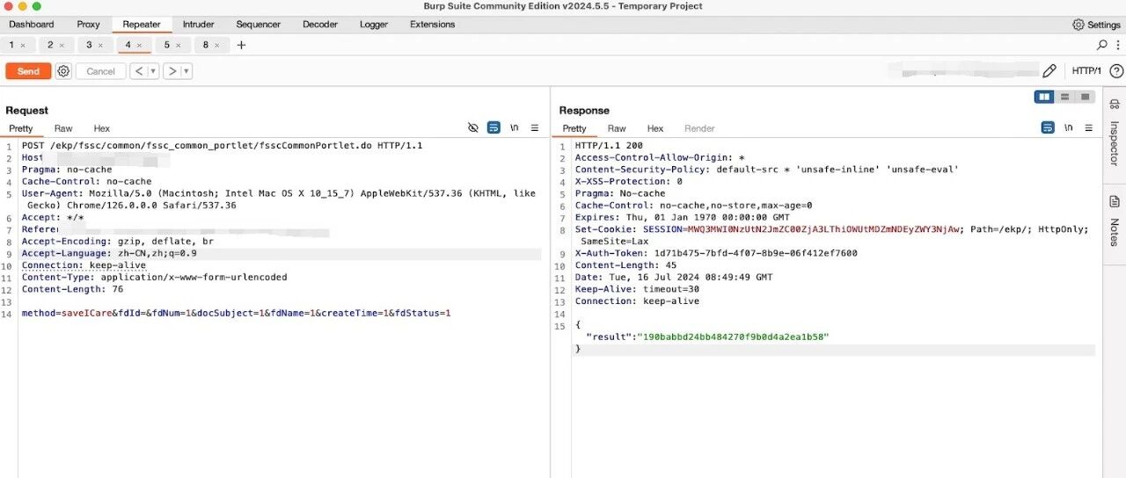Select side-by-side layout view
Viewport: 1126px width, 478px height.
[x=1044, y=97]
